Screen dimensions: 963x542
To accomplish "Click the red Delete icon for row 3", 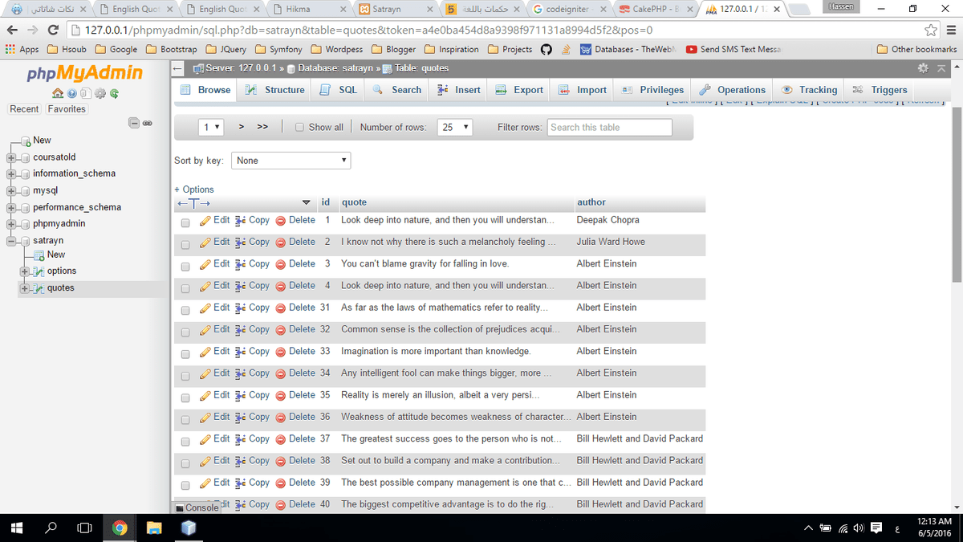I will [281, 264].
